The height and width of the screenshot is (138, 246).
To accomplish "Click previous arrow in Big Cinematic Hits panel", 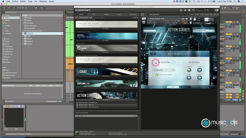I will [151, 54].
